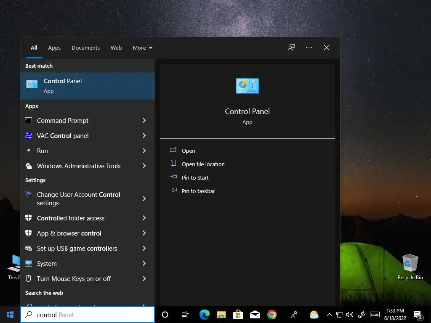
Task: Select 'Set up USB game controllers' text
Action: [77, 248]
